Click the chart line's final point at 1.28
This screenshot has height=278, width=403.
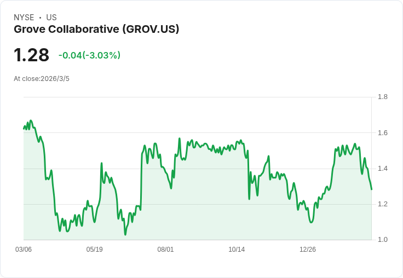point(372,189)
